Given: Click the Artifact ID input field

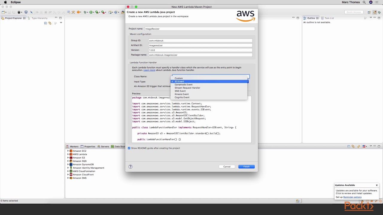Looking at the screenshot, I should pyautogui.click(x=200, y=45).
